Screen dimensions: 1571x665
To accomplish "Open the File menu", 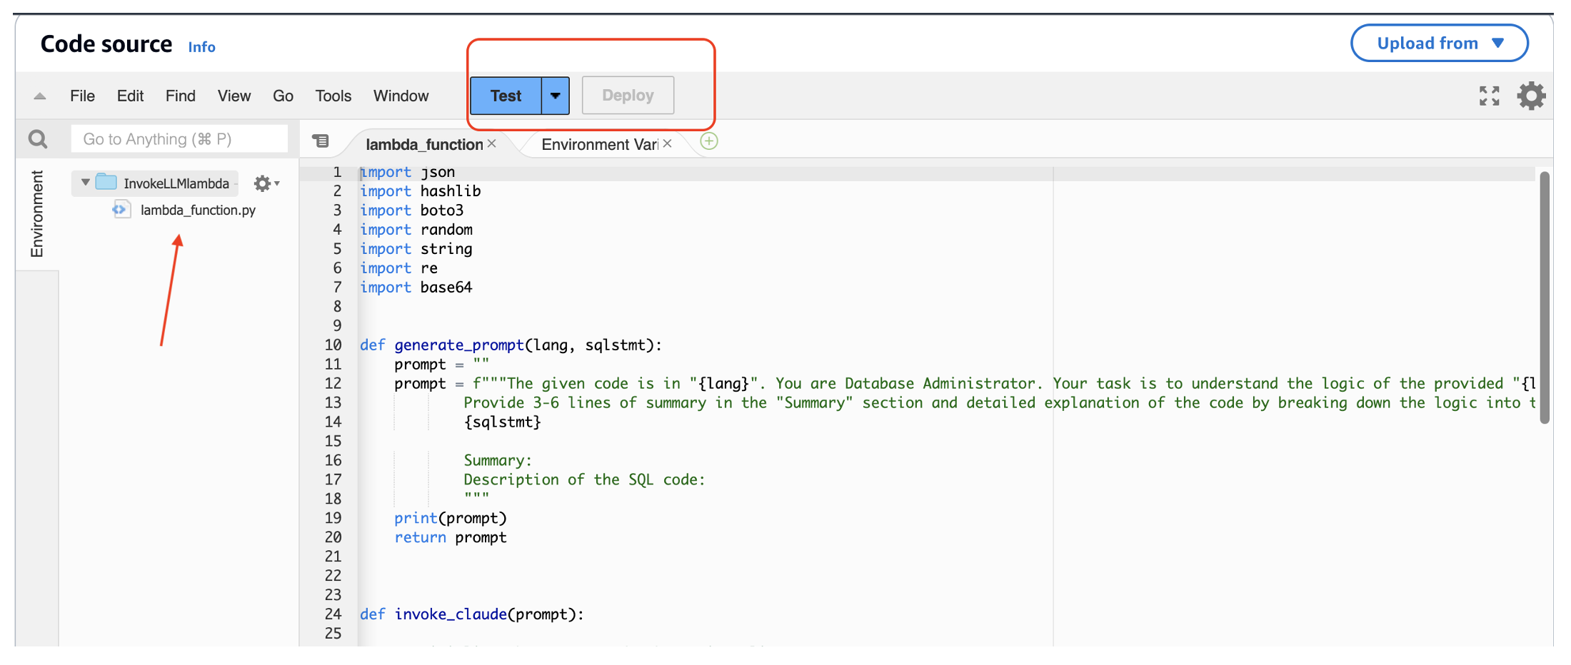I will tap(82, 96).
